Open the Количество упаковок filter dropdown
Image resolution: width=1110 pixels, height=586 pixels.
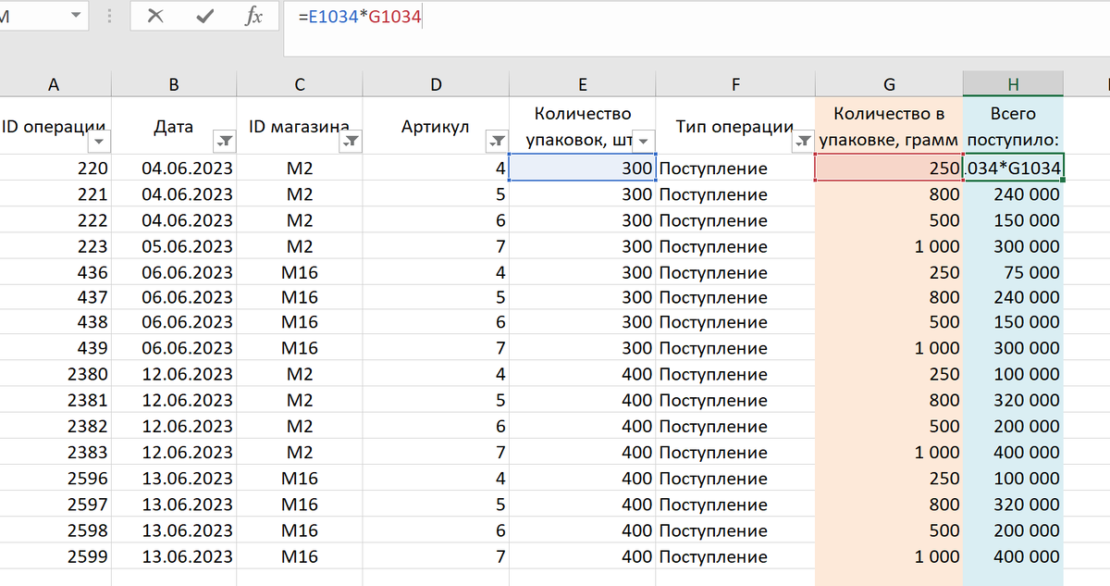click(x=642, y=141)
